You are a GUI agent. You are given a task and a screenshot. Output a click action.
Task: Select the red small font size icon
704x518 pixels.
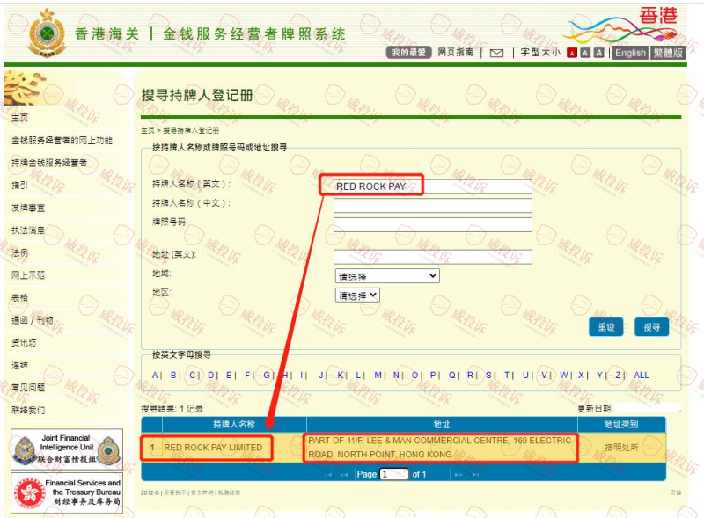(572, 53)
